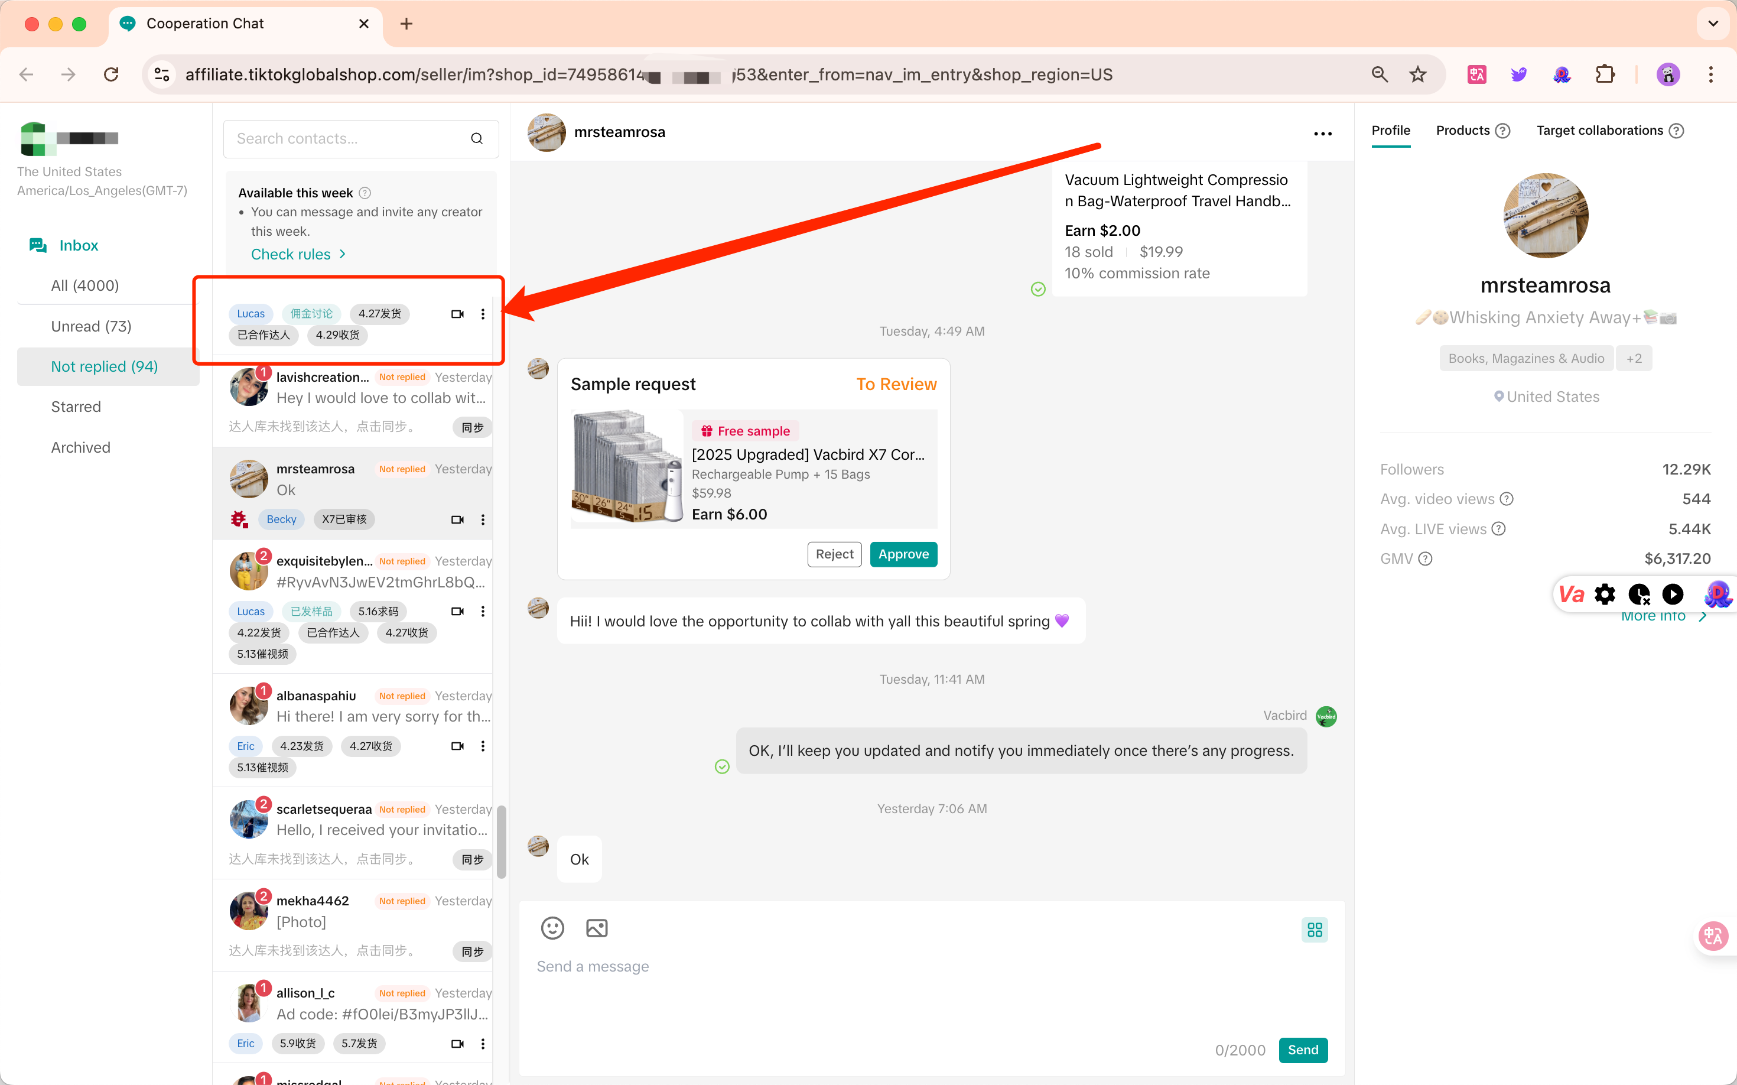Click the info icon beside GMV
This screenshot has height=1085, width=1737.
pos(1426,559)
